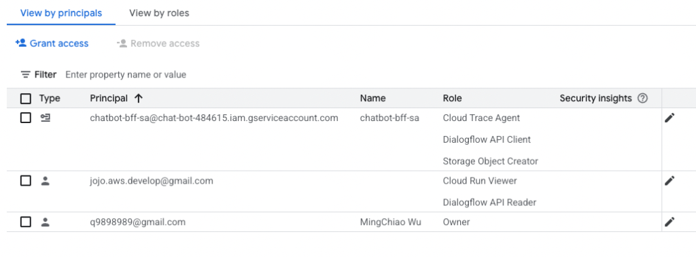This screenshot has height=257, width=696.
Task: Select checkbox for q9898989@gmail.com row
Action: [x=27, y=222]
